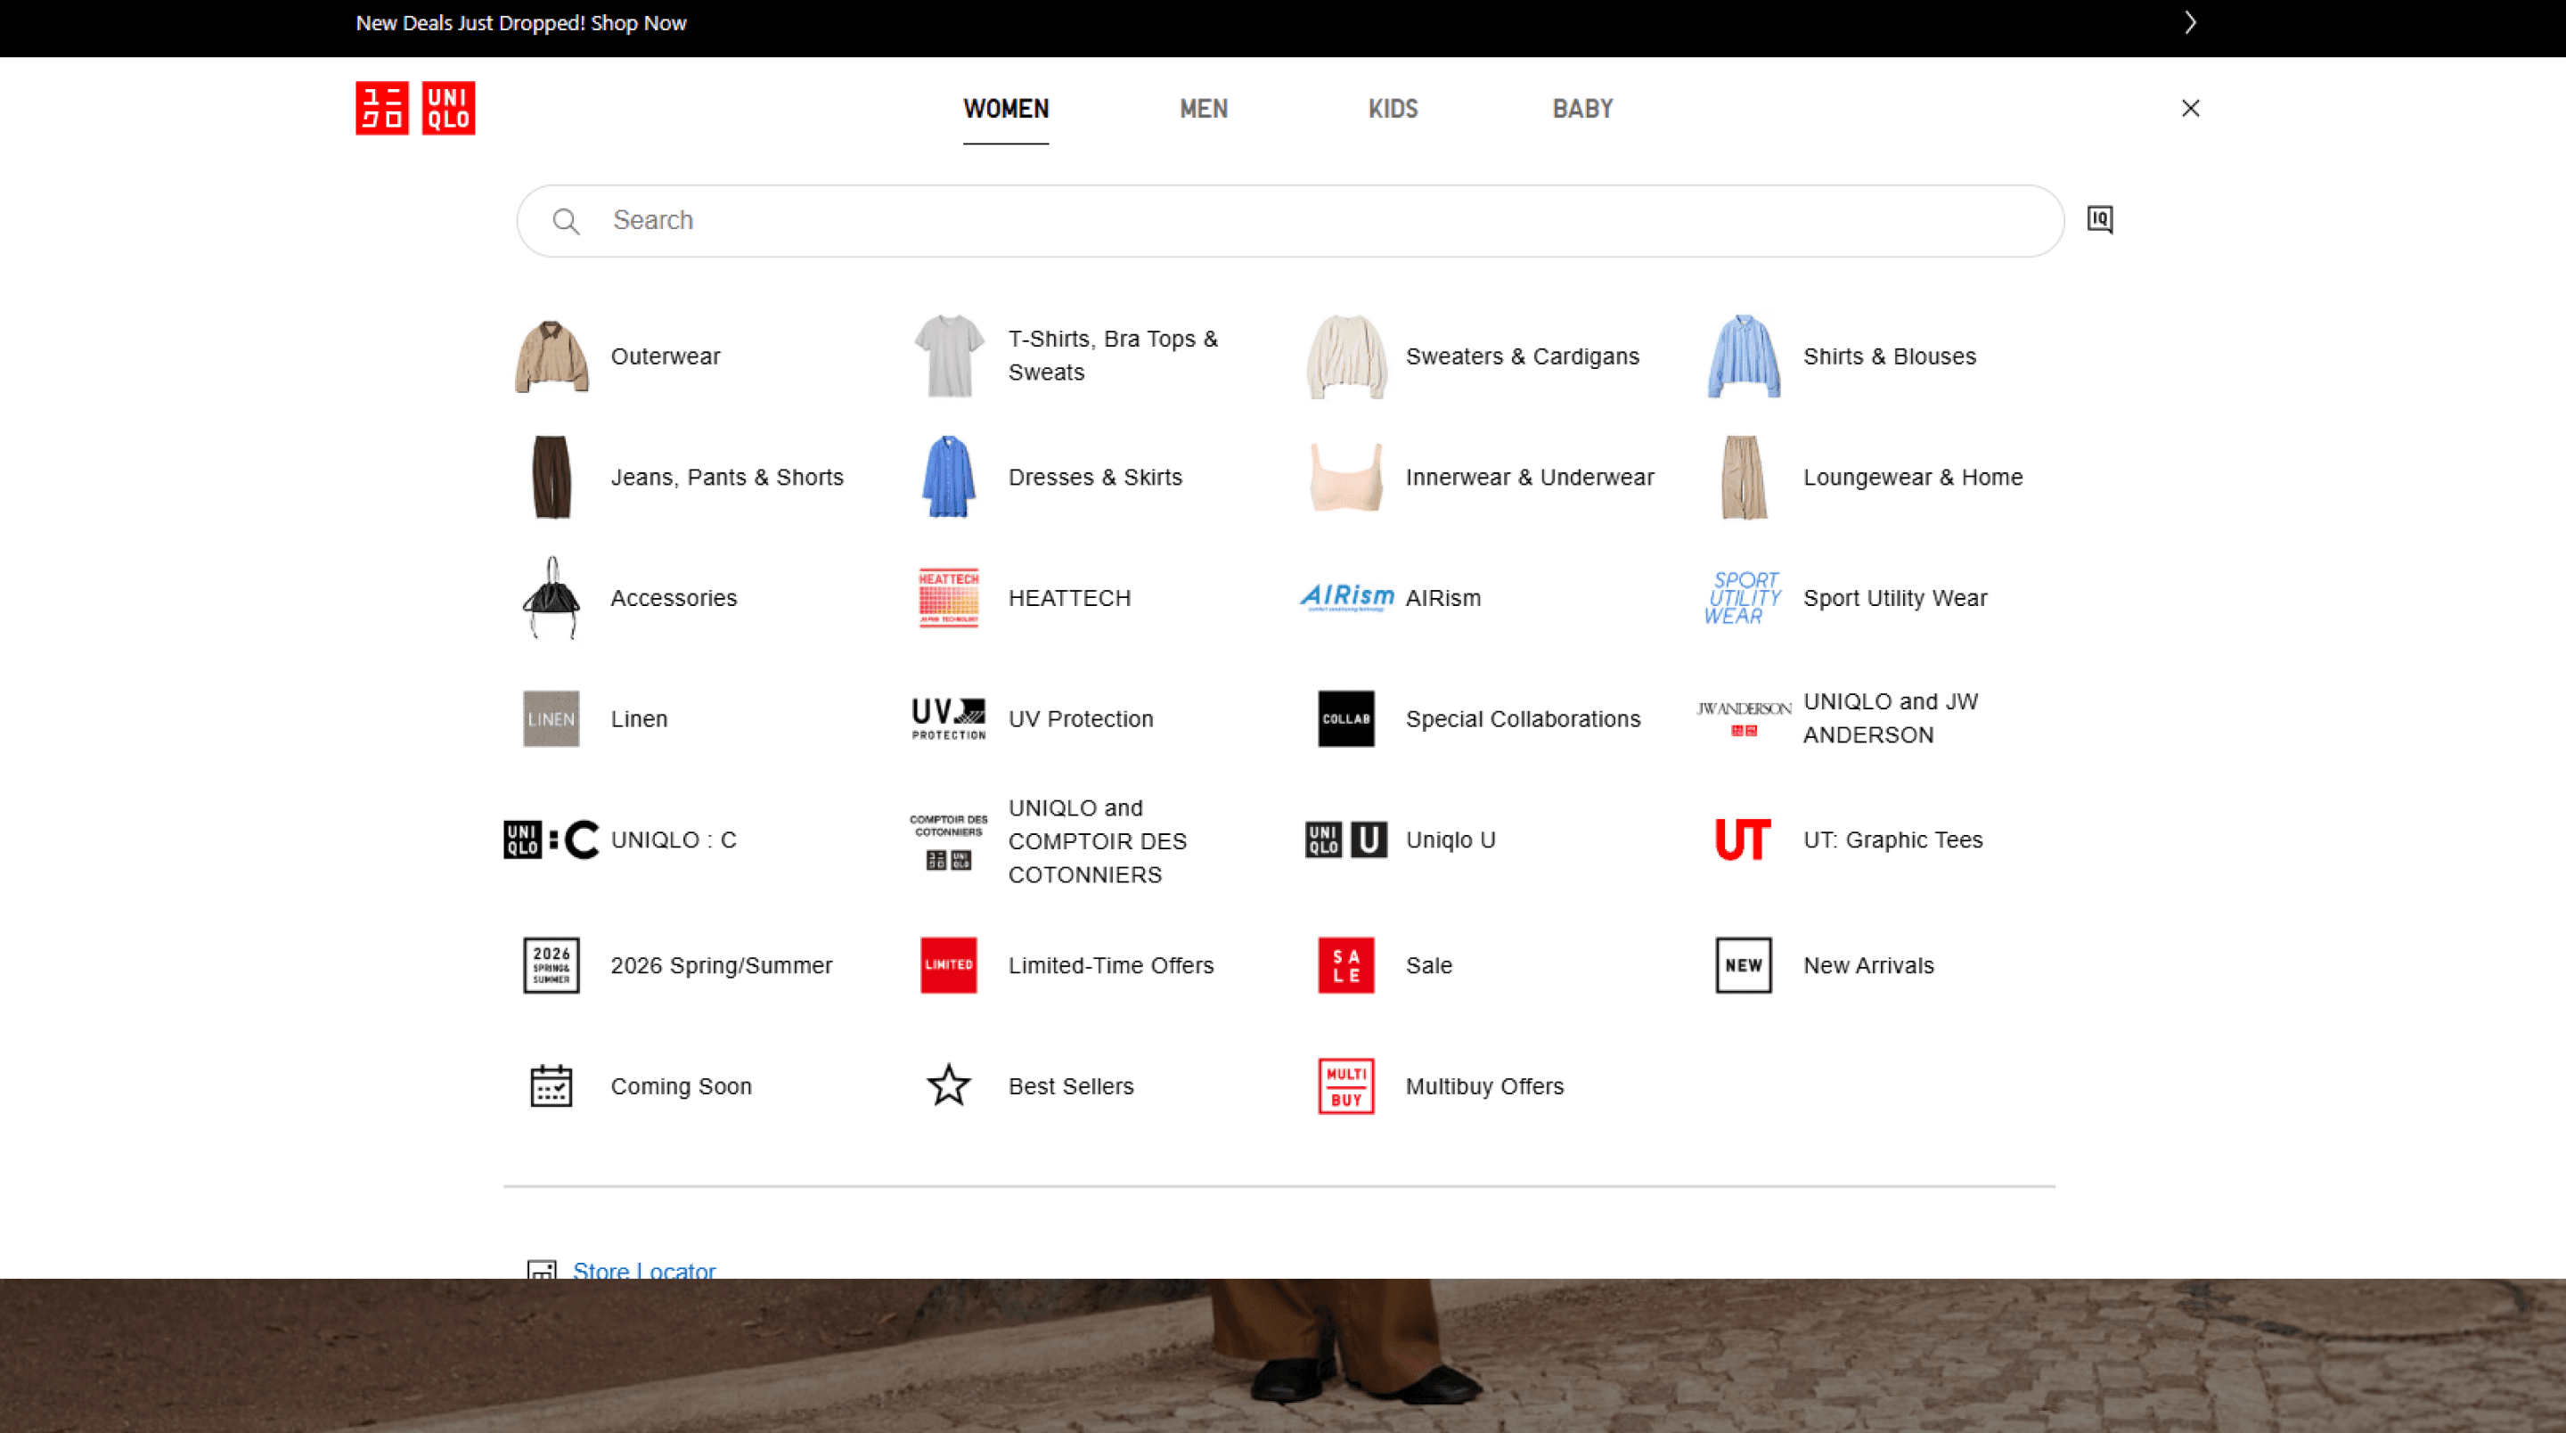The height and width of the screenshot is (1433, 2566).
Task: Click the UNIQLO logo
Action: (414, 108)
